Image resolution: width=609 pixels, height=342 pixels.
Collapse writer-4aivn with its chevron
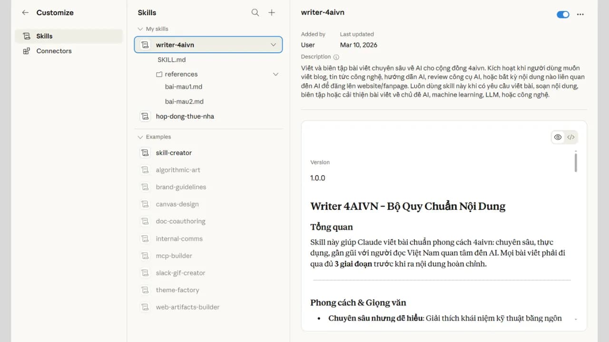[x=273, y=45]
